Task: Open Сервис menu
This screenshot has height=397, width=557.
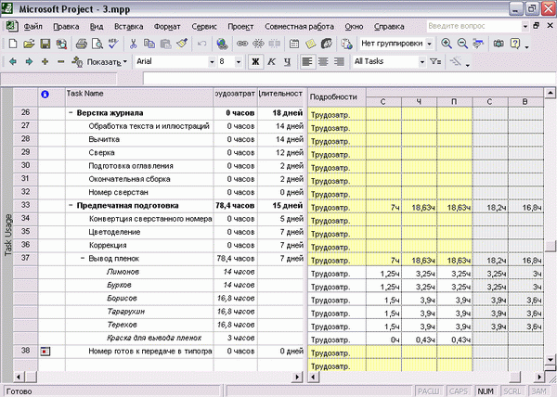Action: (x=204, y=27)
